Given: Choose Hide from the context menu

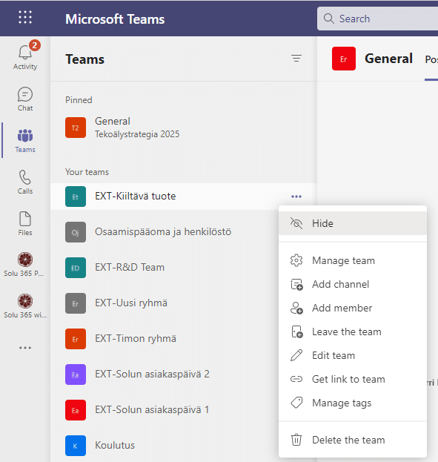Looking at the screenshot, I should tap(353, 223).
